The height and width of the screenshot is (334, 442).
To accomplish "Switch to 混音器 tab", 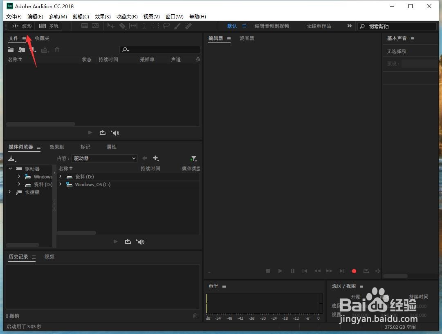I will click(x=247, y=38).
